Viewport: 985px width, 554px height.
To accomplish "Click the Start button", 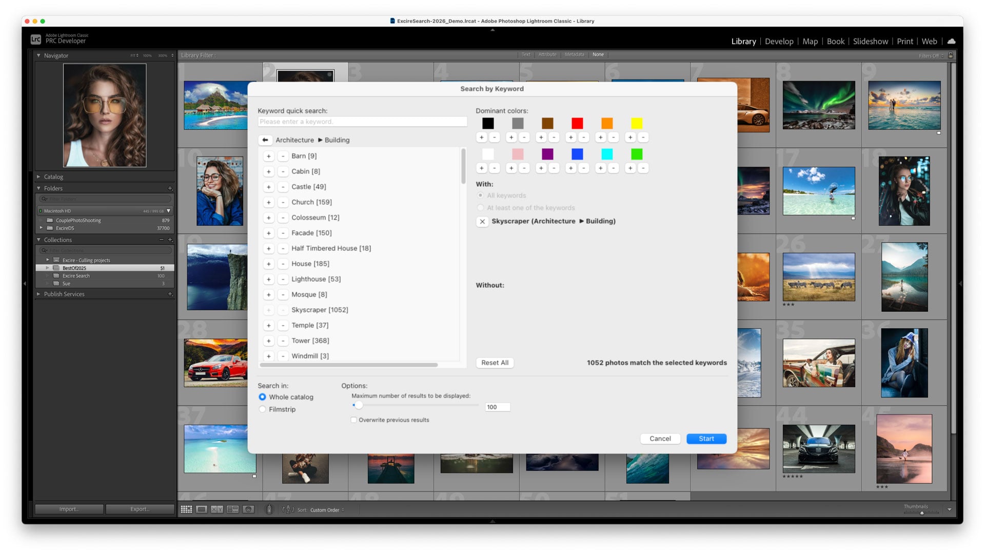I will pyautogui.click(x=706, y=439).
